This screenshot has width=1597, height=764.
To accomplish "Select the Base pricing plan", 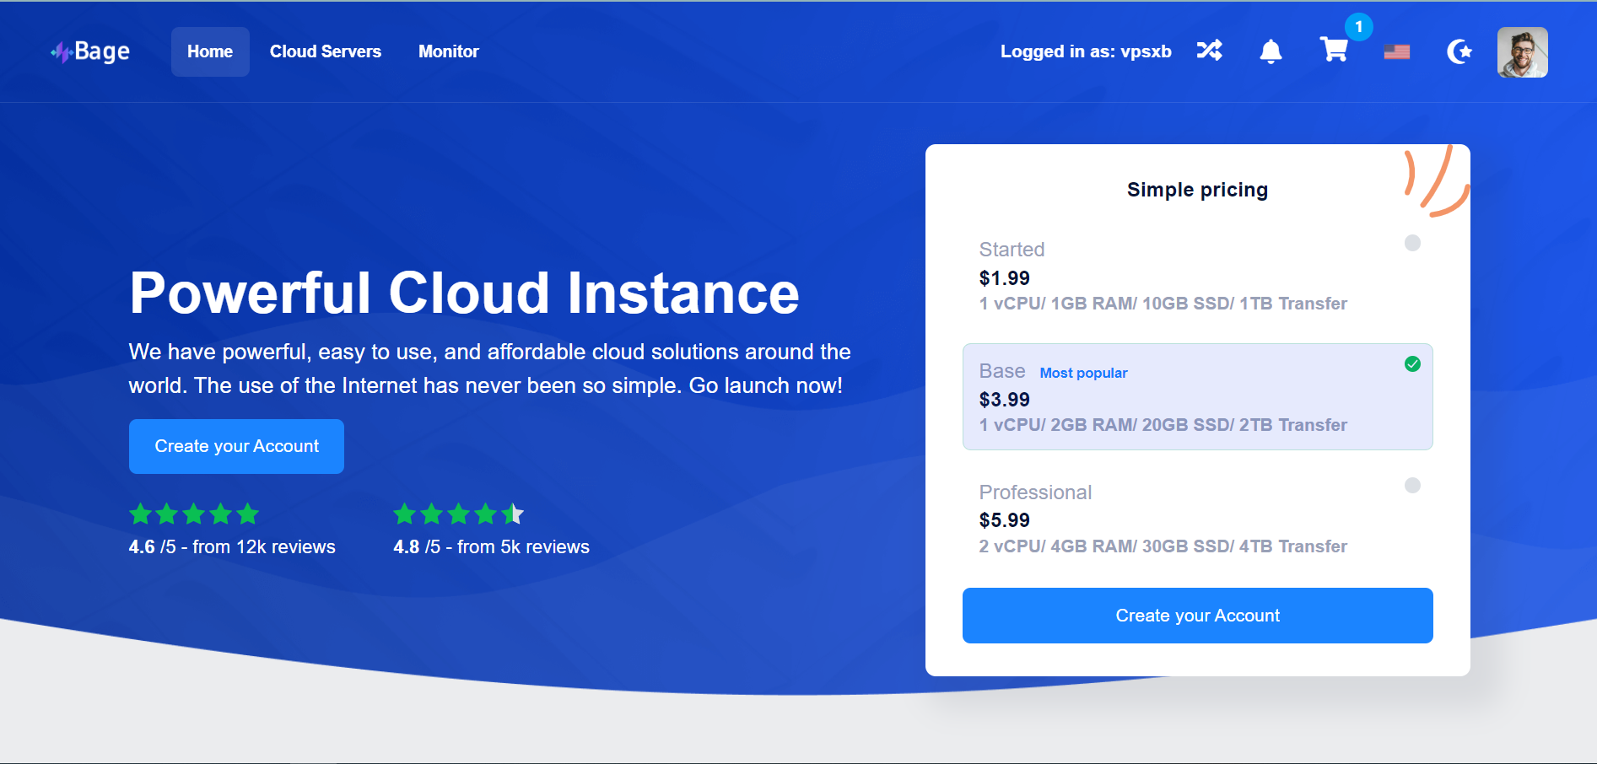I will (x=1412, y=364).
